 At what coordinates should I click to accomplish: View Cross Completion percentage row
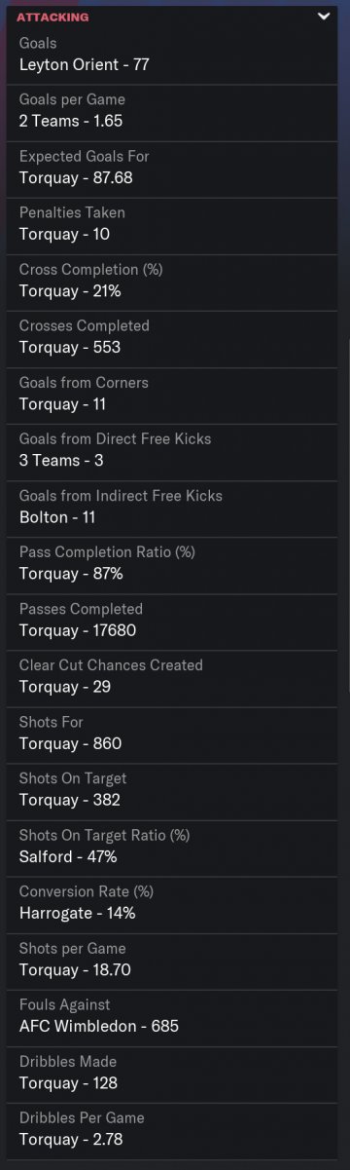[175, 282]
